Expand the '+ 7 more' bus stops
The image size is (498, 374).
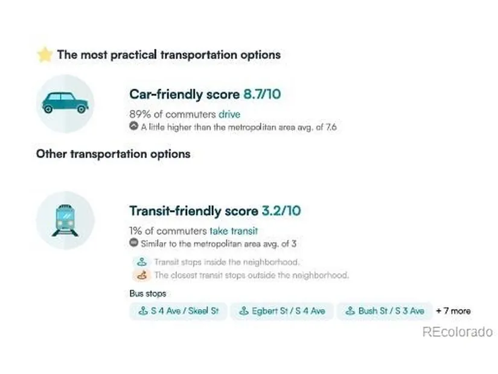pyautogui.click(x=453, y=311)
